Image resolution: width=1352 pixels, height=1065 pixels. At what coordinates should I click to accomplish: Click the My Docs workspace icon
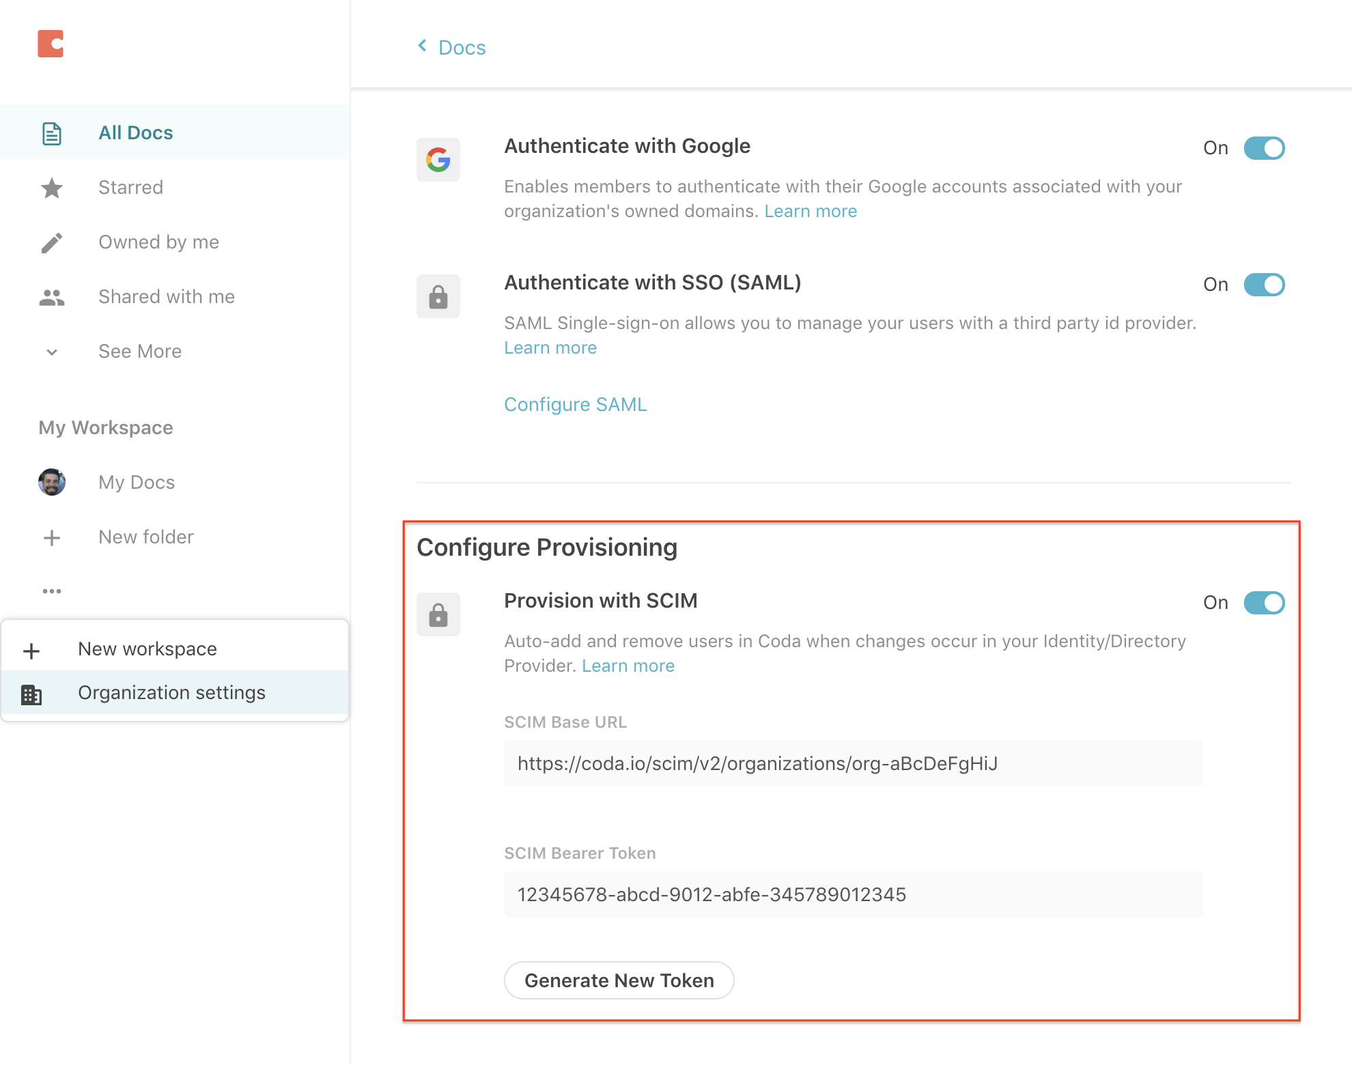[x=53, y=481]
